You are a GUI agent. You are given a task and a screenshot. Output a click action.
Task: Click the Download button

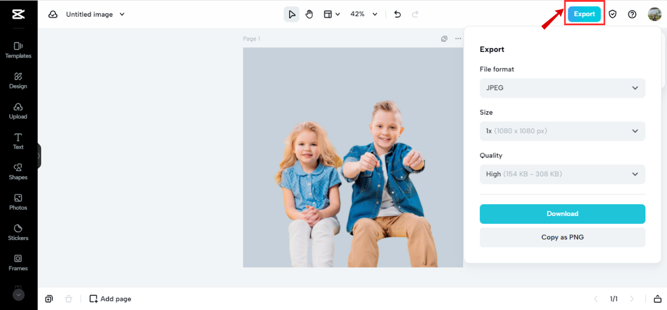562,214
